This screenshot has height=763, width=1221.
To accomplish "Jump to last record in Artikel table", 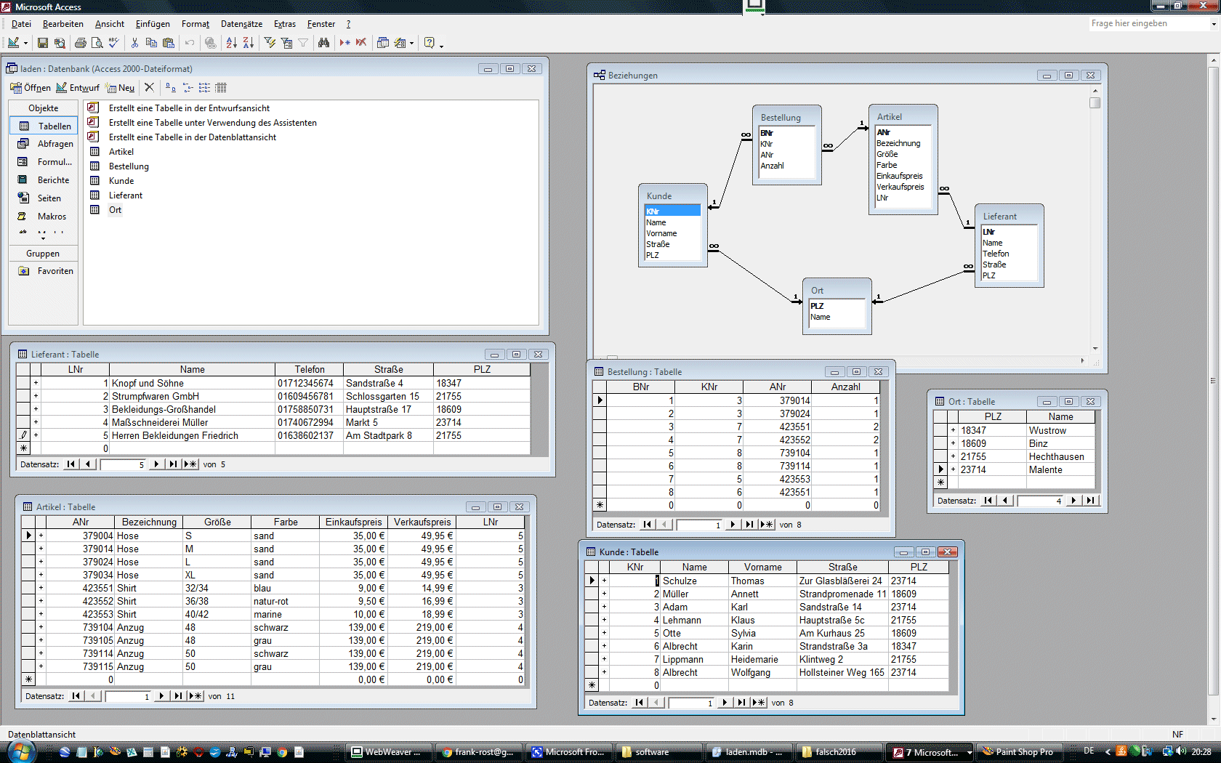I will 178,696.
